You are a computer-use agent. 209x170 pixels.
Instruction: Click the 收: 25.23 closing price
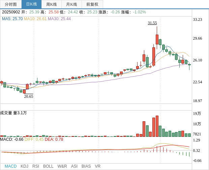click(x=88, y=12)
